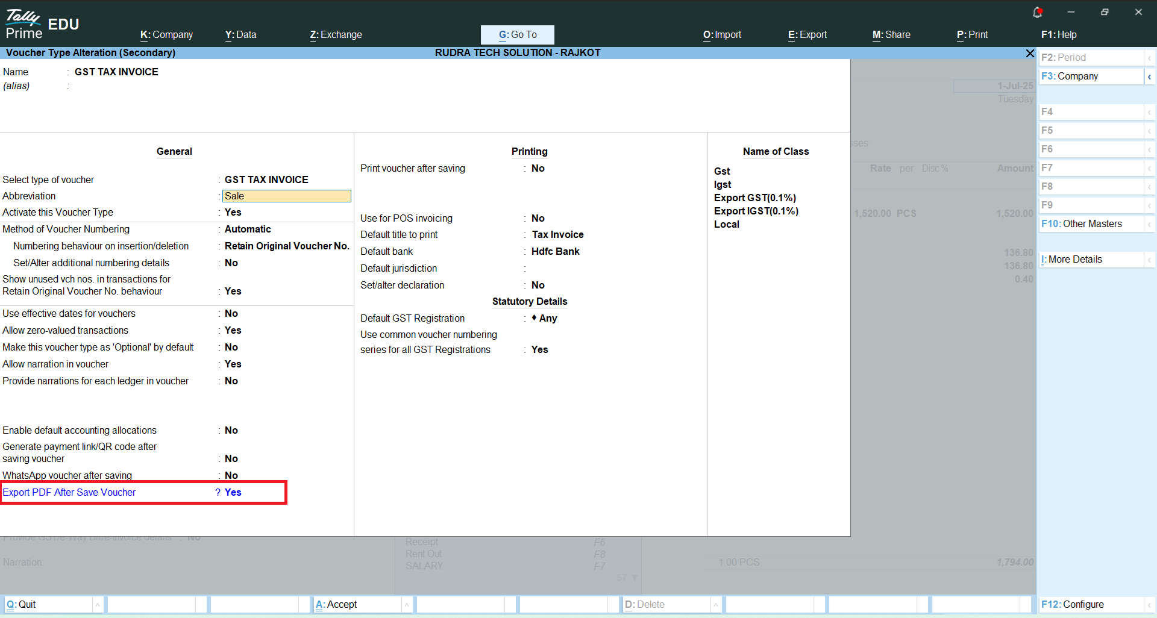1157x618 pixels.
Task: Close the Voucher Type Alteration screen
Action: point(1030,53)
